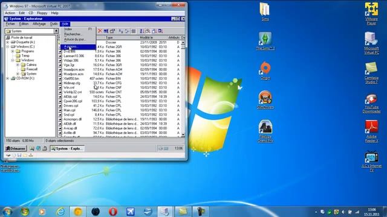Select Poste de travail in tree
387x217 pixels.
pos(22,37)
